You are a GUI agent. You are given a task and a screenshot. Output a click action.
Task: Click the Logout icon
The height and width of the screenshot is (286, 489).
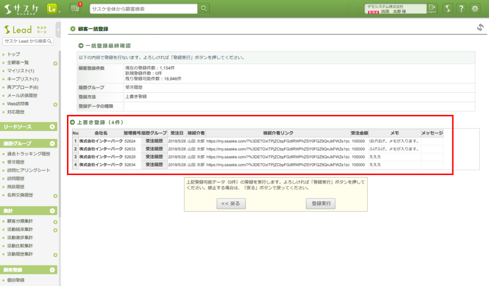(x=431, y=8)
